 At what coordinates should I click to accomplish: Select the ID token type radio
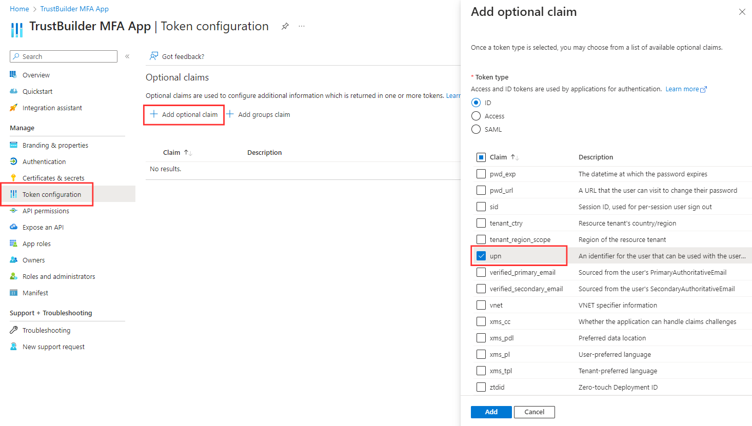tap(476, 103)
